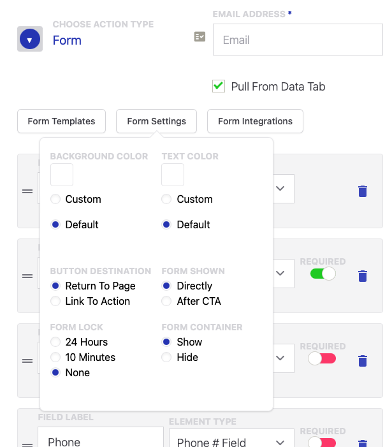The width and height of the screenshot is (392, 447).
Task: Choose 24 Hours form lock option
Action: point(55,342)
